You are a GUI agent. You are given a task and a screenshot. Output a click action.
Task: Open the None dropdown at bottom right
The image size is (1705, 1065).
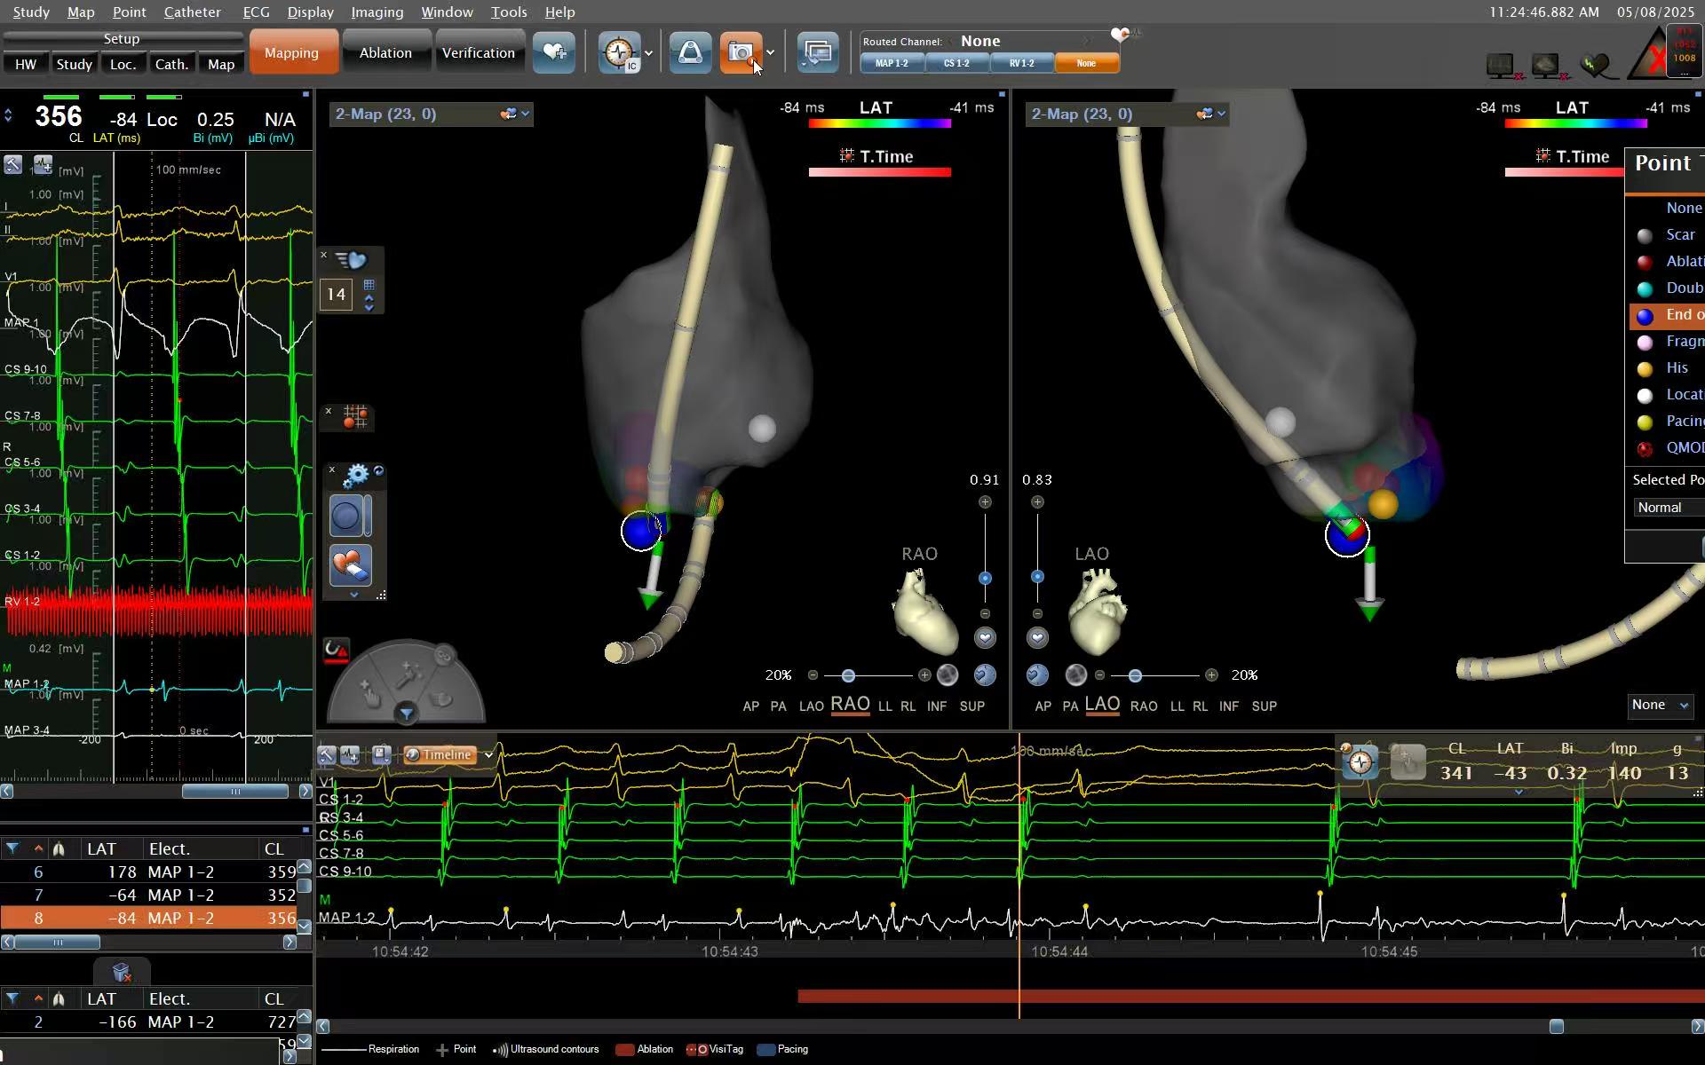(x=1659, y=706)
